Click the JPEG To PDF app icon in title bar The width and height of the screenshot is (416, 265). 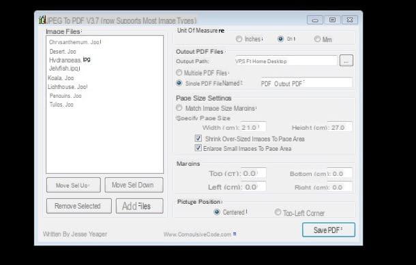(x=42, y=20)
